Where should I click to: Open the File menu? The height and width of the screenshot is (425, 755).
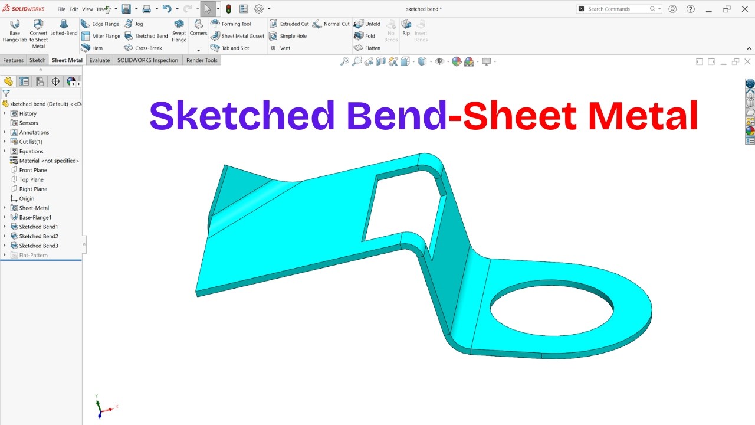coord(61,9)
